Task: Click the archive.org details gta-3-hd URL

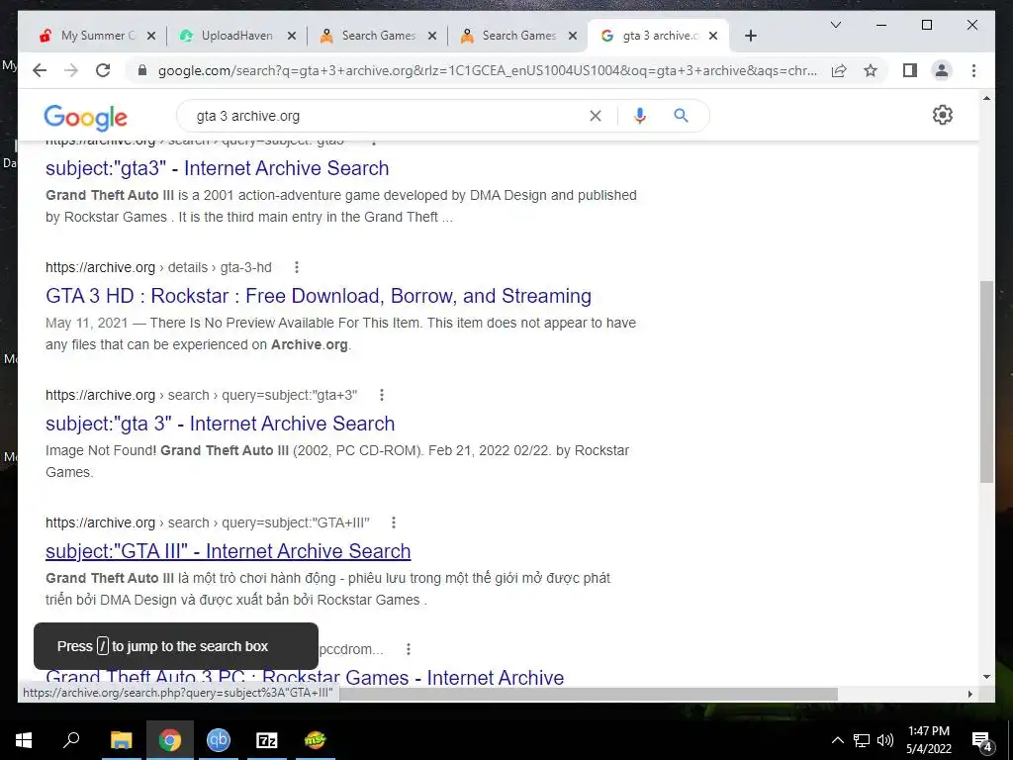Action: coord(158,267)
